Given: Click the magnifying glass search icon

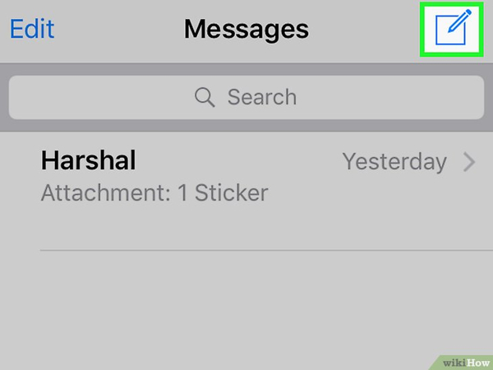Looking at the screenshot, I should point(205,97).
